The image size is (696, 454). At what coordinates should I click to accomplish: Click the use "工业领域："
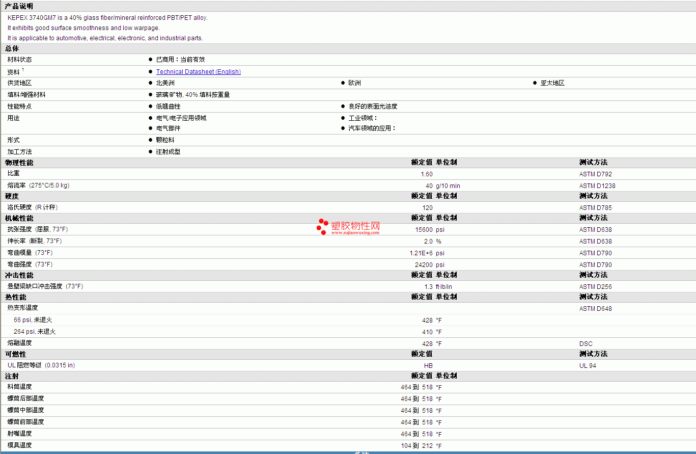[363, 118]
